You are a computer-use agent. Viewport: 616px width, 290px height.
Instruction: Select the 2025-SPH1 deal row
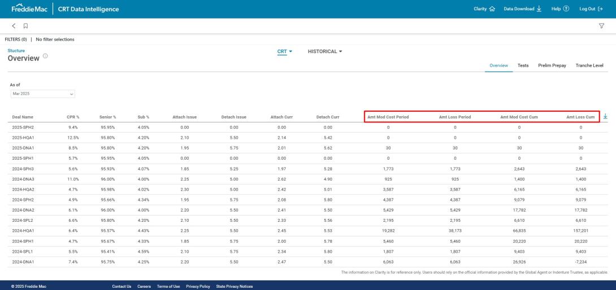pyautogui.click(x=307, y=159)
